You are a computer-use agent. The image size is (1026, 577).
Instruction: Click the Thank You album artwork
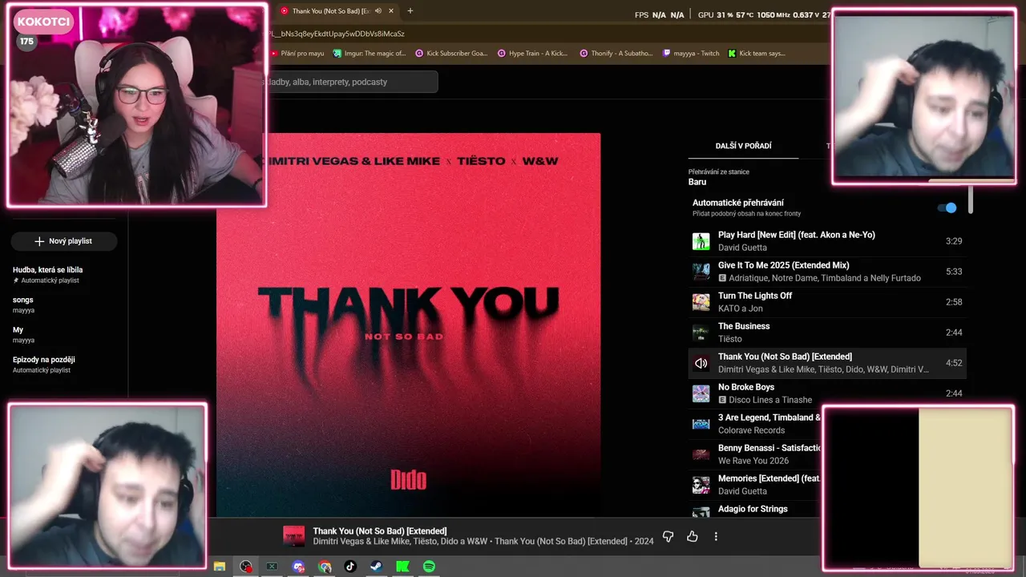click(x=408, y=325)
